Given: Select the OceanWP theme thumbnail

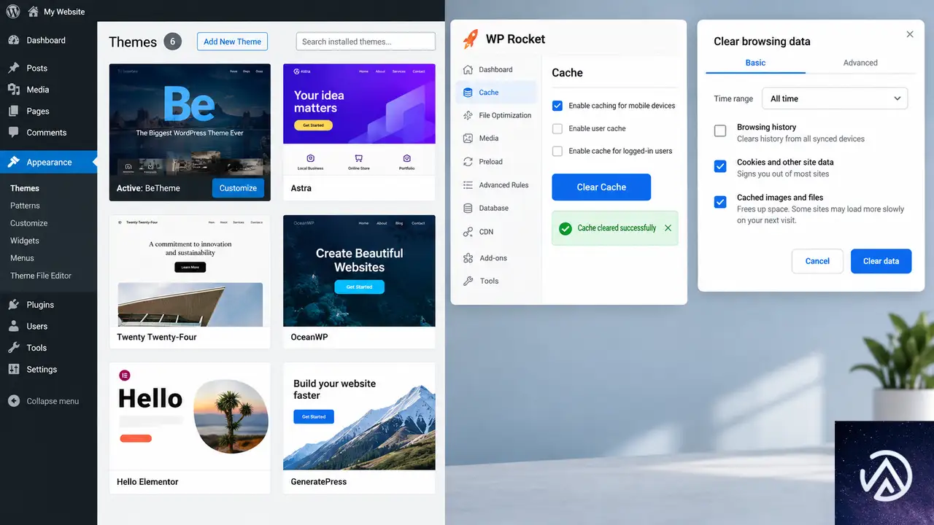Looking at the screenshot, I should click(359, 271).
